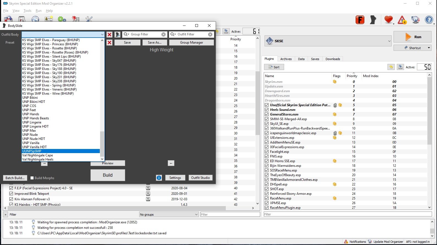Uncheck Improved Blink Teleport mod
437x245 pixels.
click(11, 194)
